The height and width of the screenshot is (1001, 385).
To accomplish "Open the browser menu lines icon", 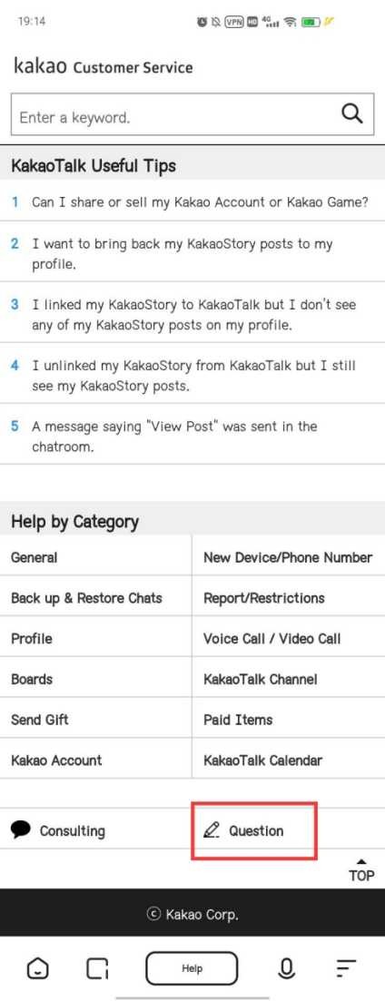I will pyautogui.click(x=346, y=968).
